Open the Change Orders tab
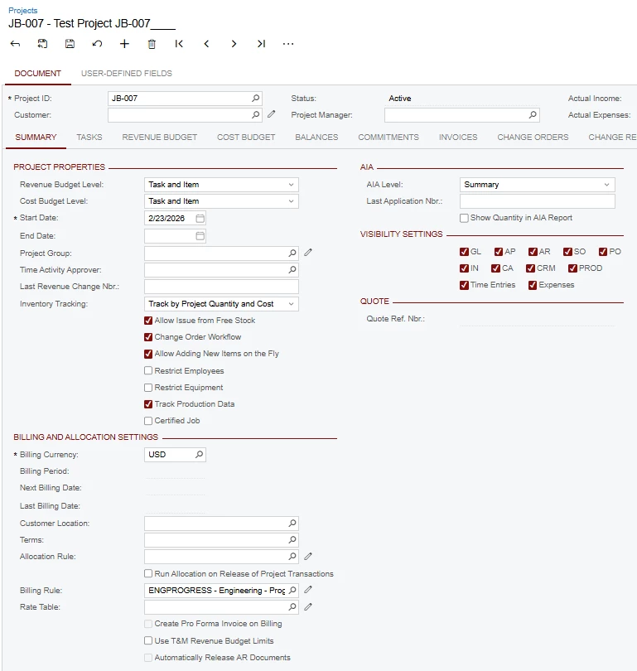637x671 pixels. pos(533,138)
